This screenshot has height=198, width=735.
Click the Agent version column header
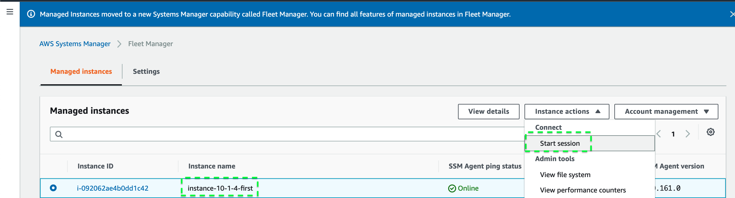pyautogui.click(x=680, y=166)
